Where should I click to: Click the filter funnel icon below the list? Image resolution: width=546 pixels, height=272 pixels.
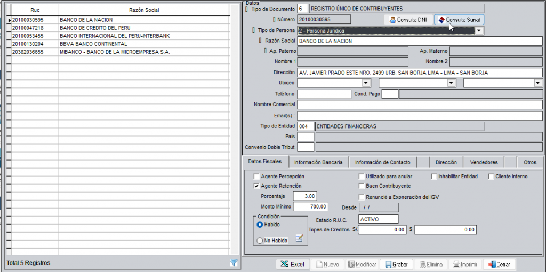[234, 263]
